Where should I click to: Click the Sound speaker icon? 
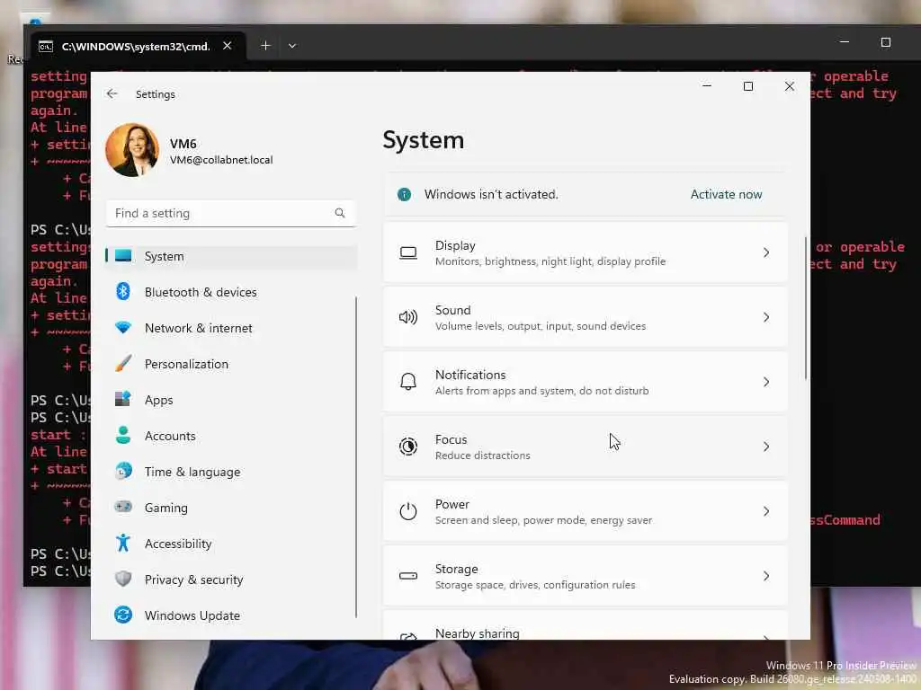(408, 317)
